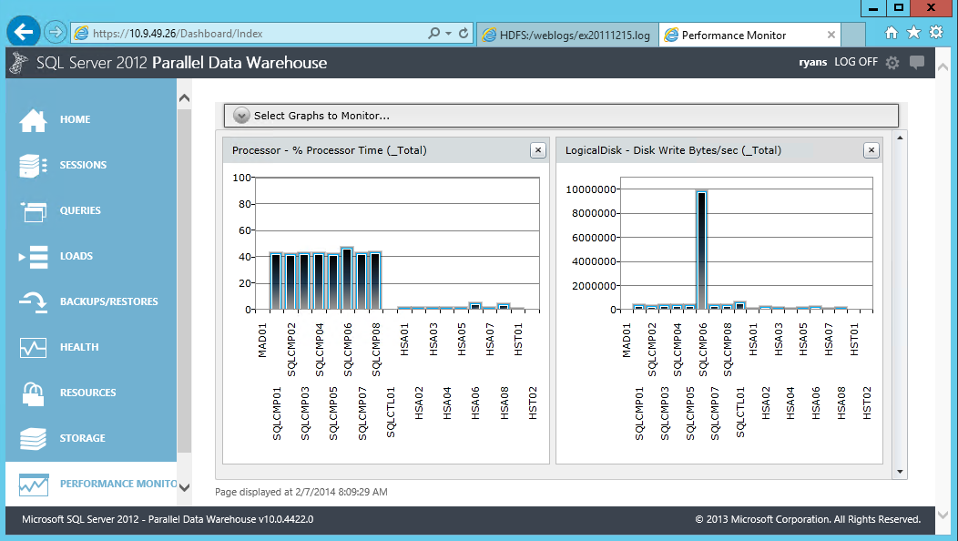Open the address bar search dropdown arrow
This screenshot has height=541, width=958.
coord(448,33)
